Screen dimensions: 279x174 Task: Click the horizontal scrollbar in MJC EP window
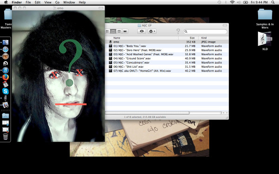tap(147, 113)
